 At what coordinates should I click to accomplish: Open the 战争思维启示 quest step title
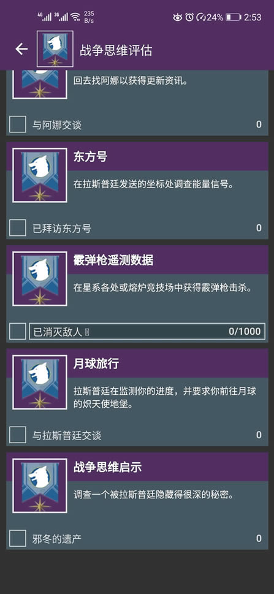tap(107, 468)
